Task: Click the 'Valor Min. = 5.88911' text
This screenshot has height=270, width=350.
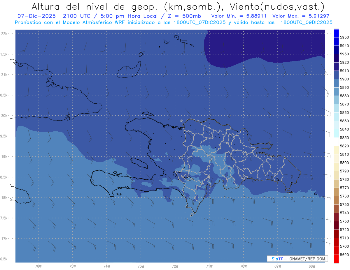Action: point(239,16)
